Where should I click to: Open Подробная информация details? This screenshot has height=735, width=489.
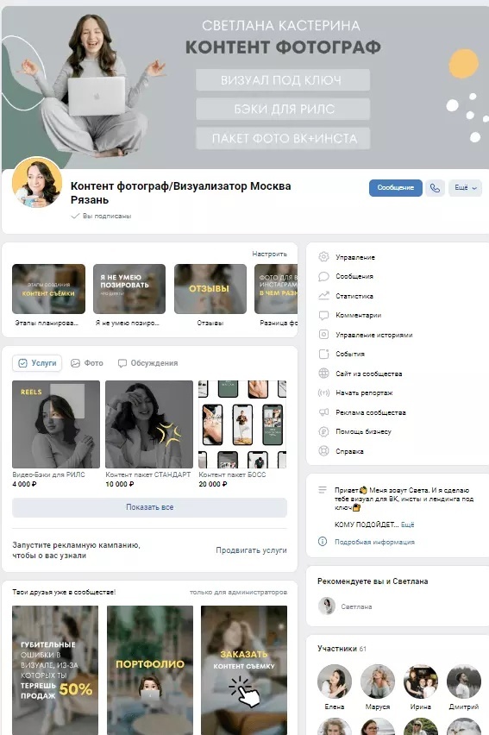374,542
